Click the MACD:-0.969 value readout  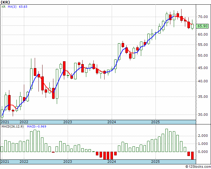[x=37, y=127]
